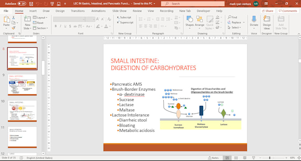Select slide 9 thumbnail
Image resolution: width=301 pixels, height=161 pixels.
coord(22,85)
